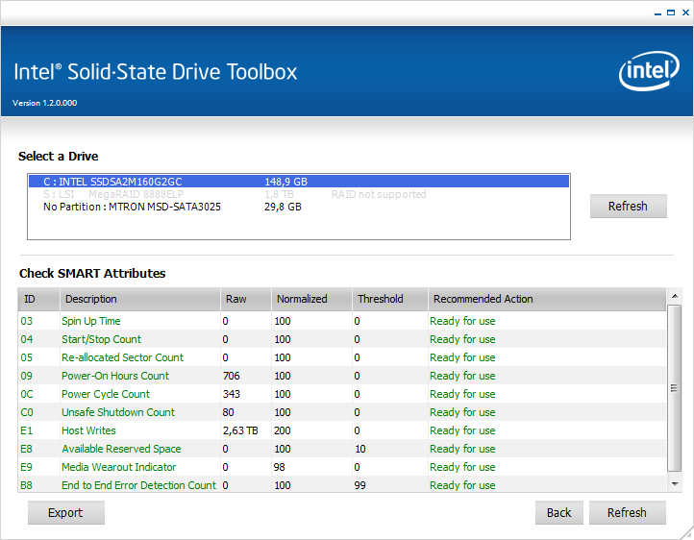The height and width of the screenshot is (540, 694).
Task: Select the Start/Stop Count row
Action: [341, 339]
